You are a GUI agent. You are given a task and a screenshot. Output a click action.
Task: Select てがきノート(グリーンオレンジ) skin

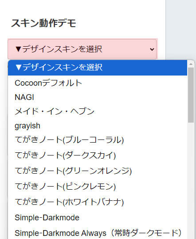98,171
